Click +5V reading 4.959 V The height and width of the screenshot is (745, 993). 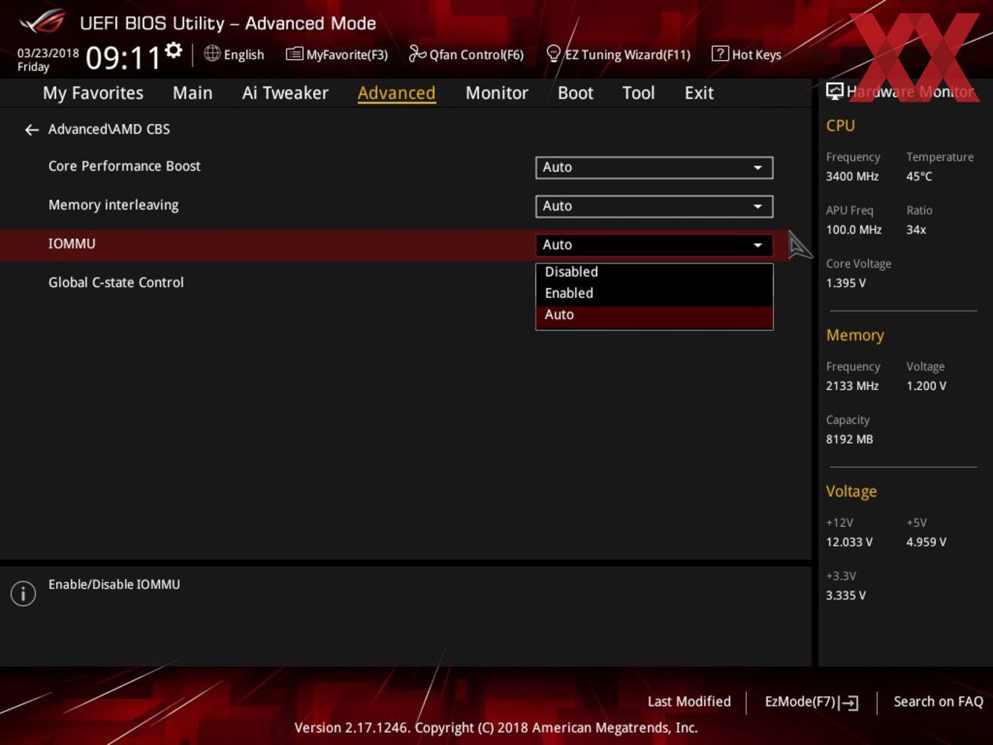(926, 543)
